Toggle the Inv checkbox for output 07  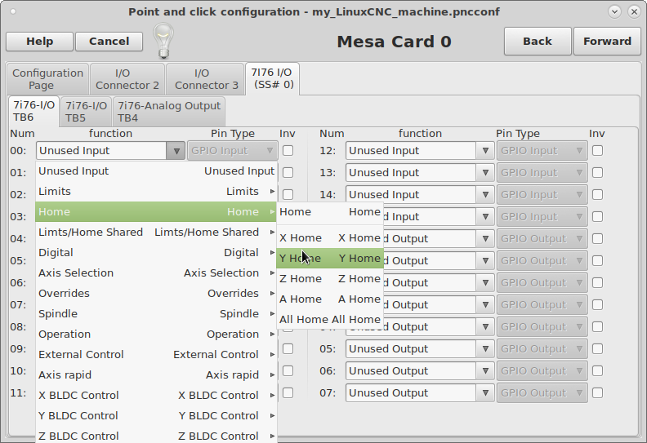click(597, 393)
